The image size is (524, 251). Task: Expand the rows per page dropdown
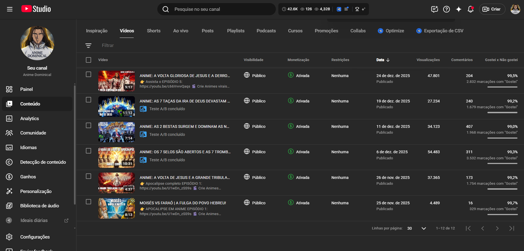(x=423, y=228)
